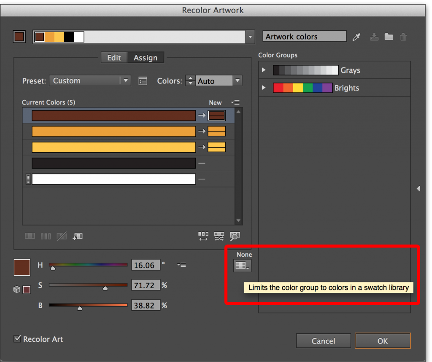
Task: Click the randomly change color order icon
Action: [x=219, y=236]
